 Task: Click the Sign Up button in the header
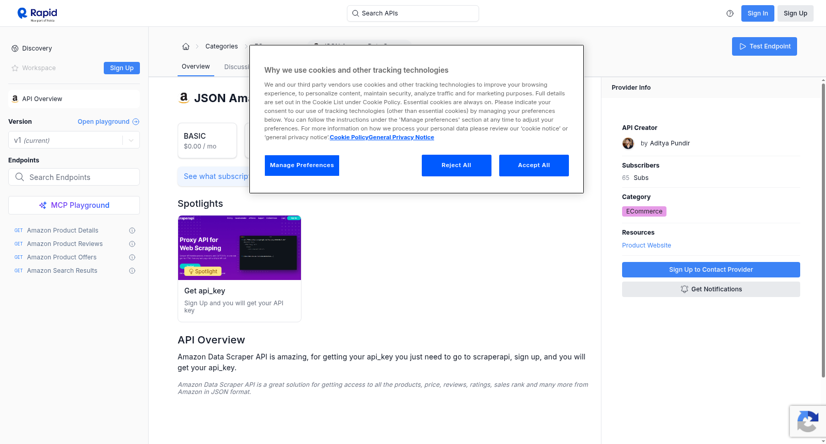tap(795, 13)
